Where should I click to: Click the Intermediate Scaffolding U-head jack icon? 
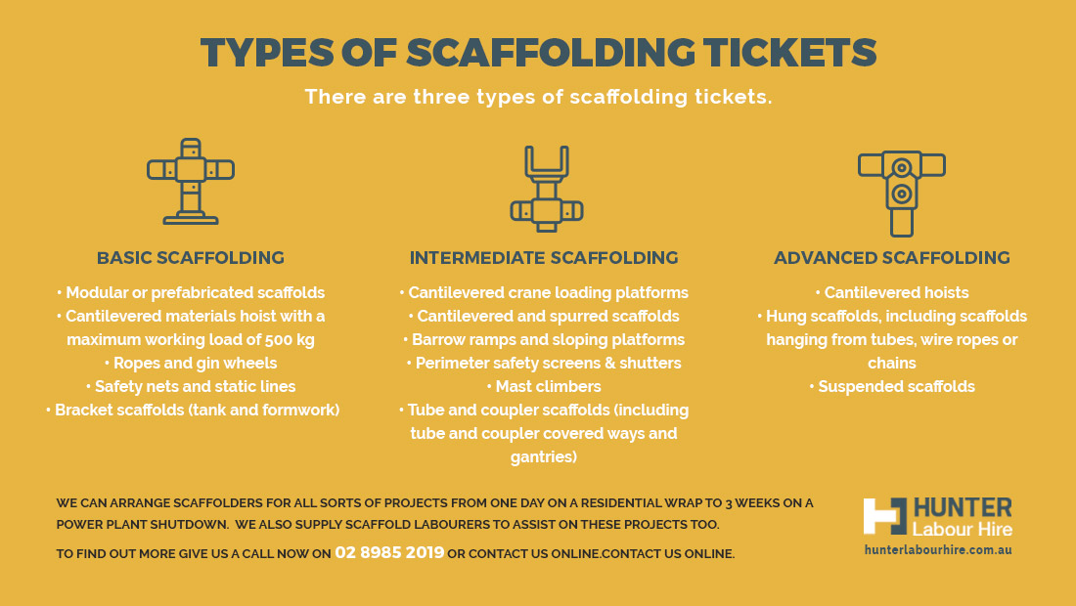547,190
